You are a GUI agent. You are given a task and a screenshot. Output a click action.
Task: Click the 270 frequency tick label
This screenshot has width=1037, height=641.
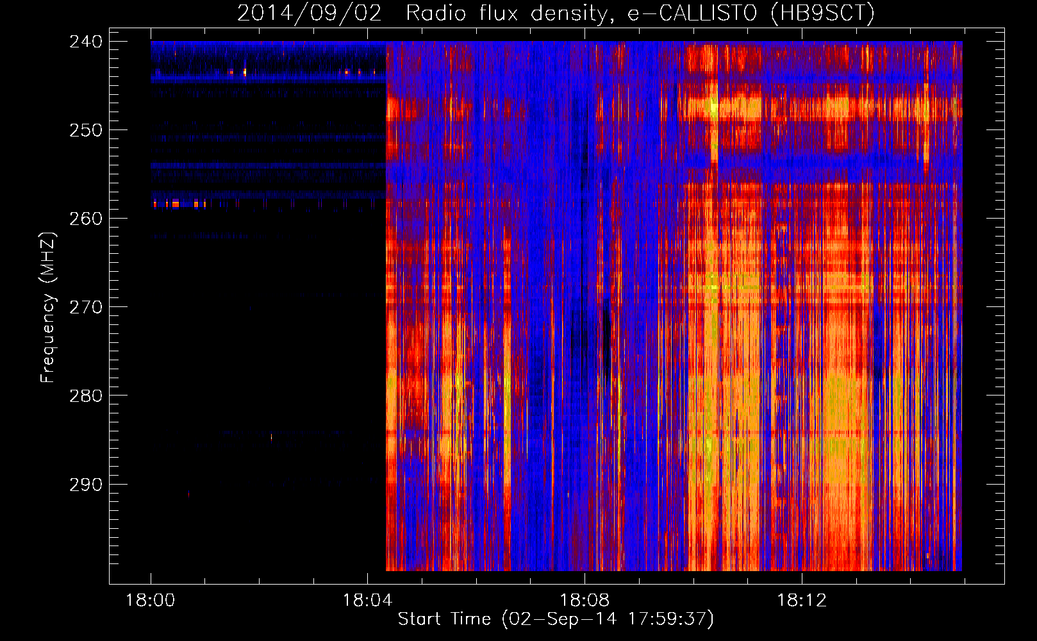(86, 307)
